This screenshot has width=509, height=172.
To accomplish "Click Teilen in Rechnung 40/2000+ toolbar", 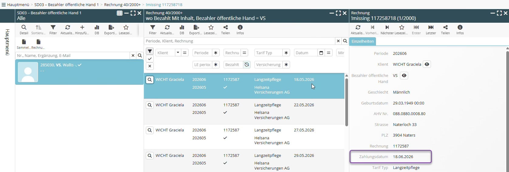I will pos(226,30).
